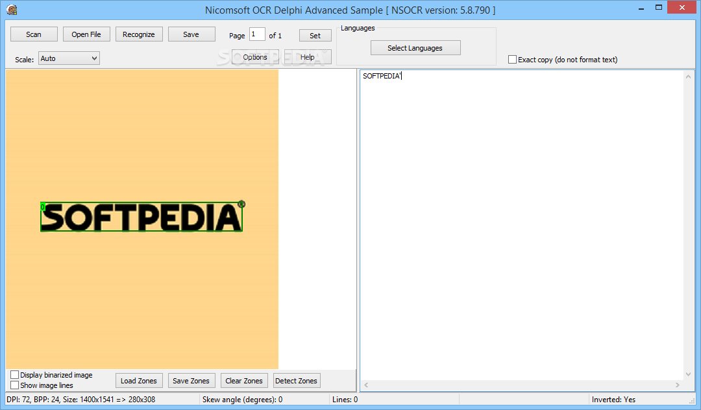The height and width of the screenshot is (410, 701).
Task: Clear Zones in the image
Action: tap(244, 381)
